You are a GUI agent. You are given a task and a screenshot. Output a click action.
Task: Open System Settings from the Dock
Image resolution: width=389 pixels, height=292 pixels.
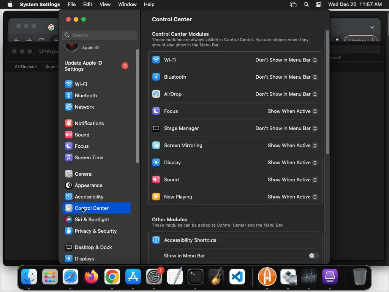154,277
